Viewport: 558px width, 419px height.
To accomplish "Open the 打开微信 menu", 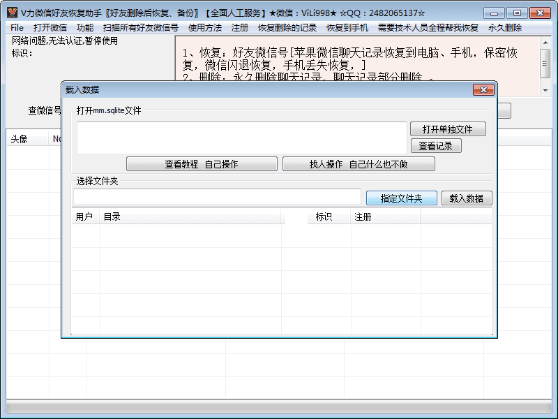I will pyautogui.click(x=50, y=28).
